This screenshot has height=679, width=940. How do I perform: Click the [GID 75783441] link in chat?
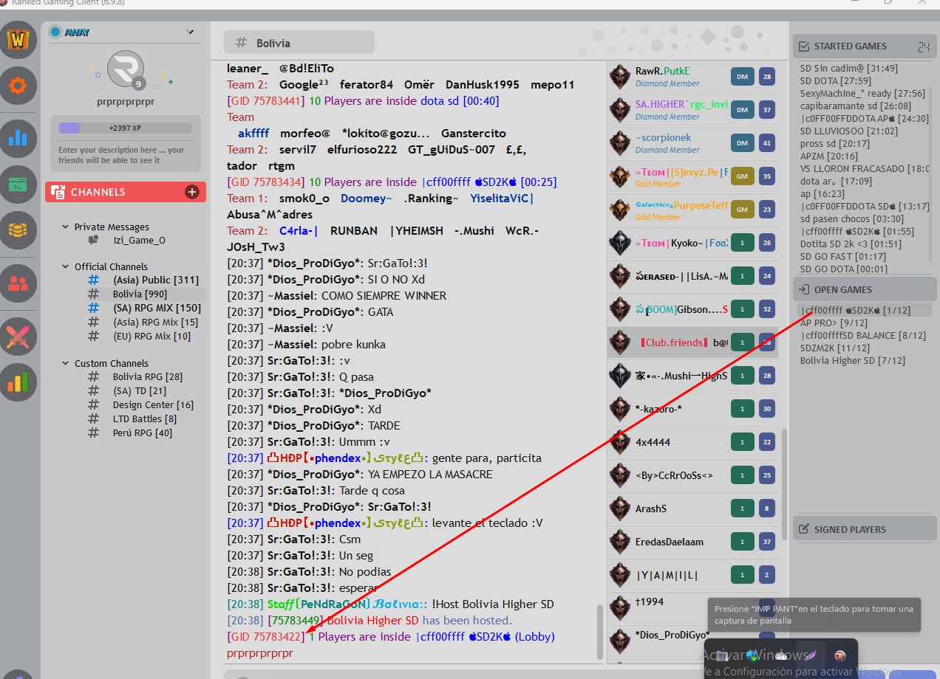pyautogui.click(x=266, y=101)
